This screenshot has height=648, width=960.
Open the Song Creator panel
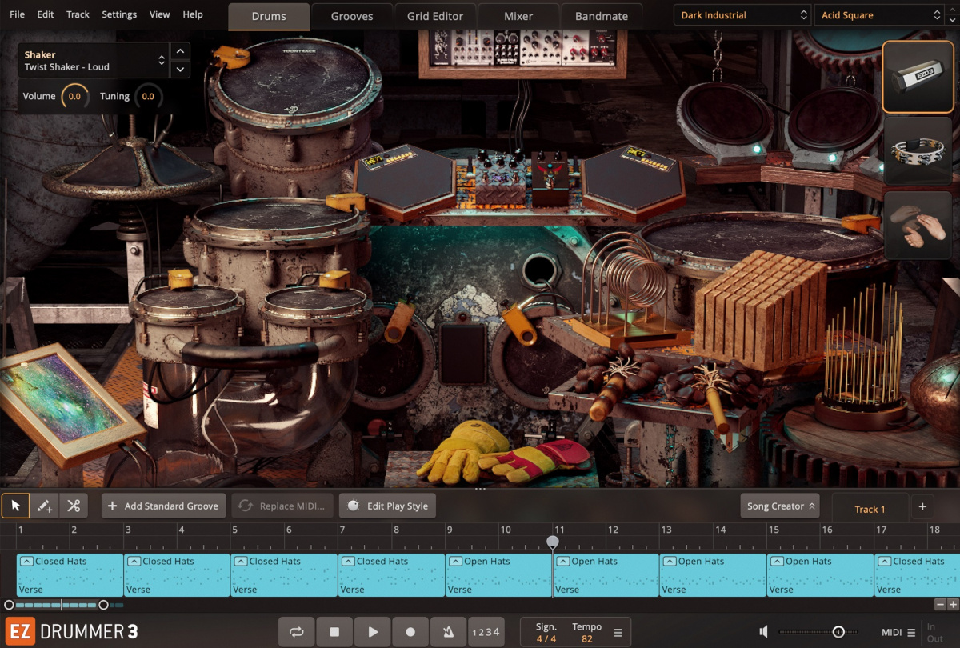779,506
